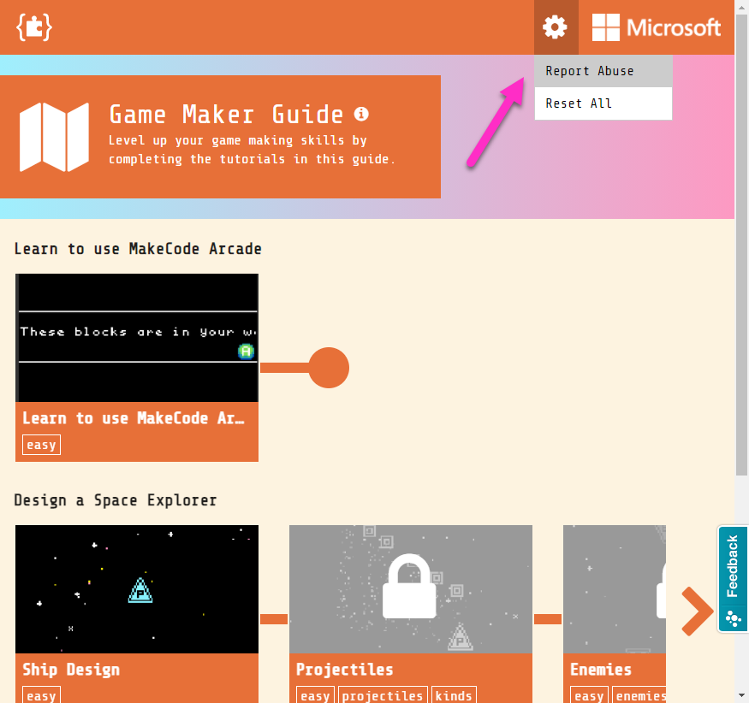Click the easy tag on Projectiles card
Image resolution: width=749 pixels, height=703 pixels.
click(x=315, y=695)
